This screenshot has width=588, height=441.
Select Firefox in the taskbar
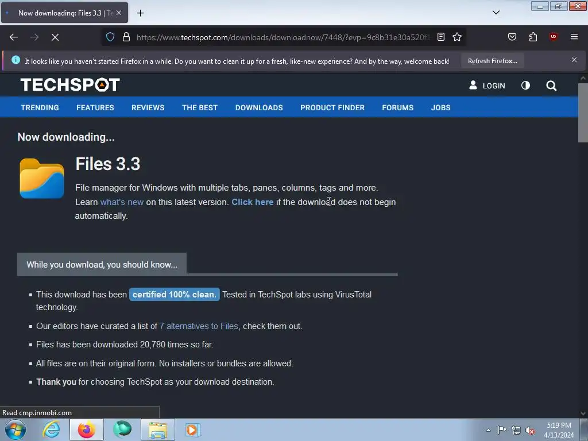point(87,430)
